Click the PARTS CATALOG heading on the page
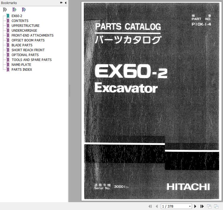 (128, 27)
